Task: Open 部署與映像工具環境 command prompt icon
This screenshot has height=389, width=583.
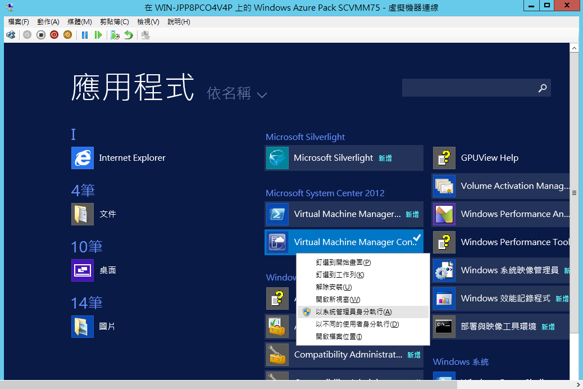Action: click(x=444, y=327)
